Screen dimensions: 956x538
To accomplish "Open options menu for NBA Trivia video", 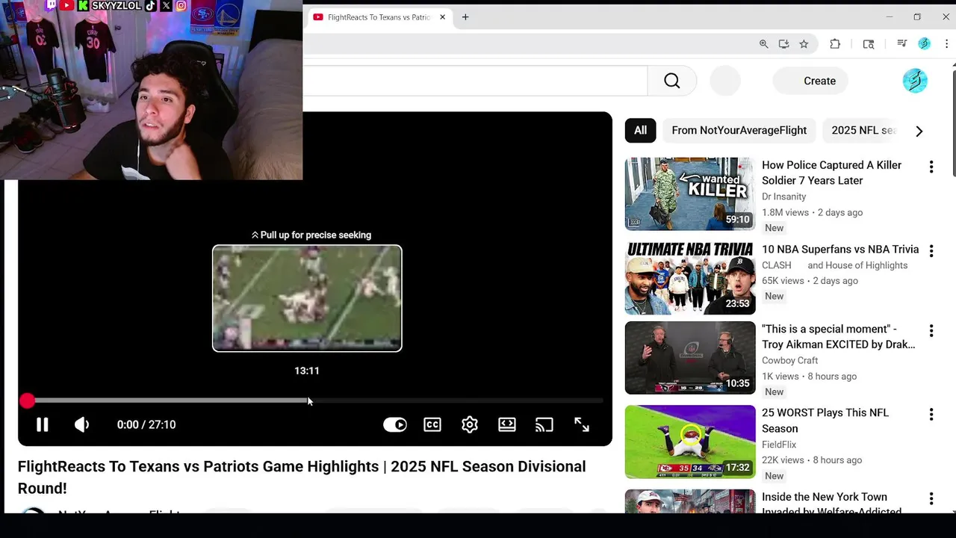I will (931, 251).
